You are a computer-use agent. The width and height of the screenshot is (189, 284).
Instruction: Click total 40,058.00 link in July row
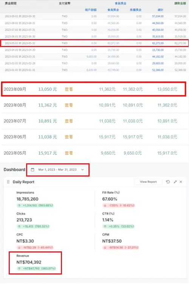point(158,30)
